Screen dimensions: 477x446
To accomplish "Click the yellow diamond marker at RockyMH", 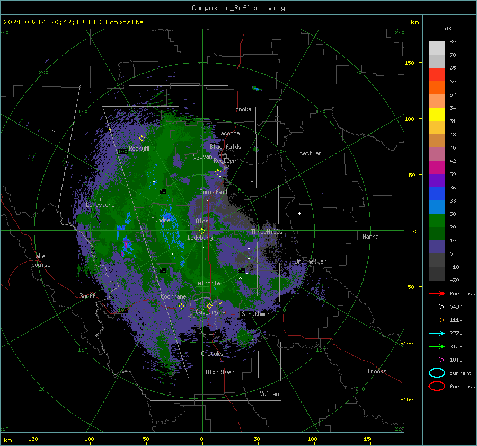I will pos(142,138).
